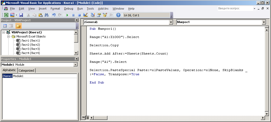Close the Project - VBAProject panel
Image resolution: width=271 pixels, height=122 pixels.
[x=77, y=20]
